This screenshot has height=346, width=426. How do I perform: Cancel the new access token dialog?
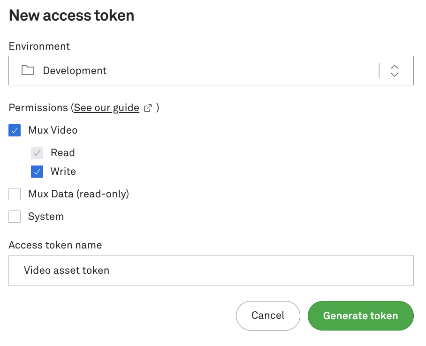click(x=268, y=316)
